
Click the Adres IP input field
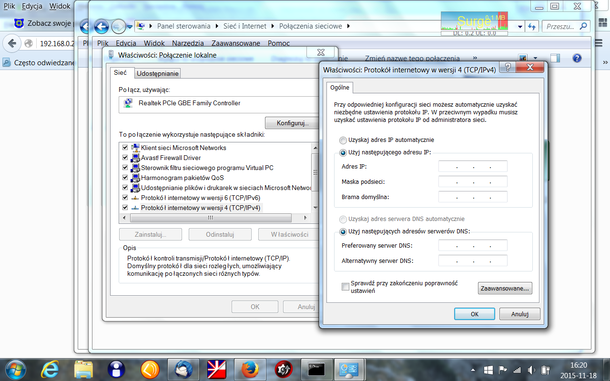(472, 166)
